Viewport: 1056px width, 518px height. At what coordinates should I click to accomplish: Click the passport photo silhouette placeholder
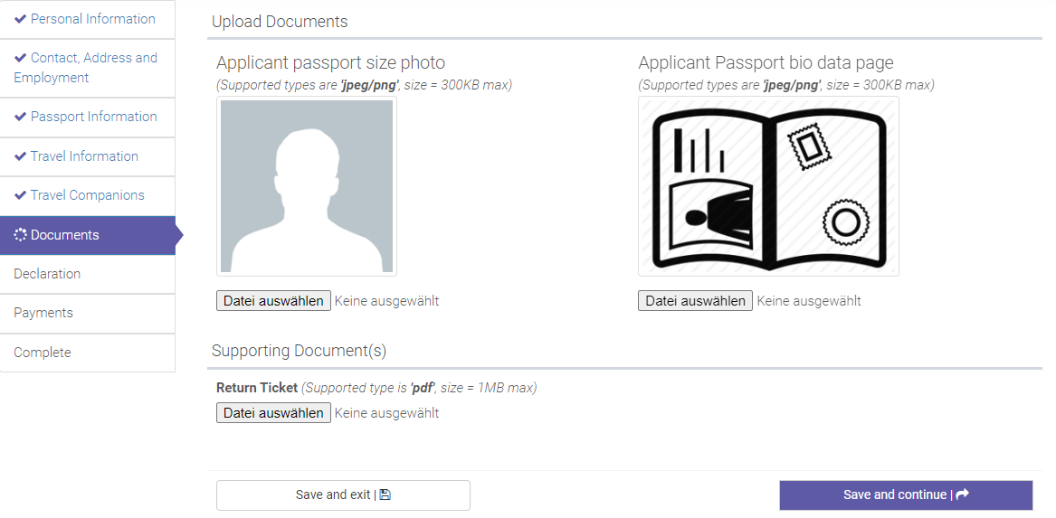click(x=307, y=185)
